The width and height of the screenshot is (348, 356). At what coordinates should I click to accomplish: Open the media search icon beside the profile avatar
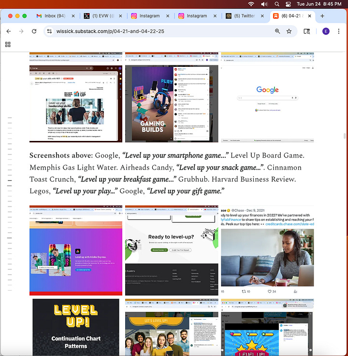click(307, 31)
